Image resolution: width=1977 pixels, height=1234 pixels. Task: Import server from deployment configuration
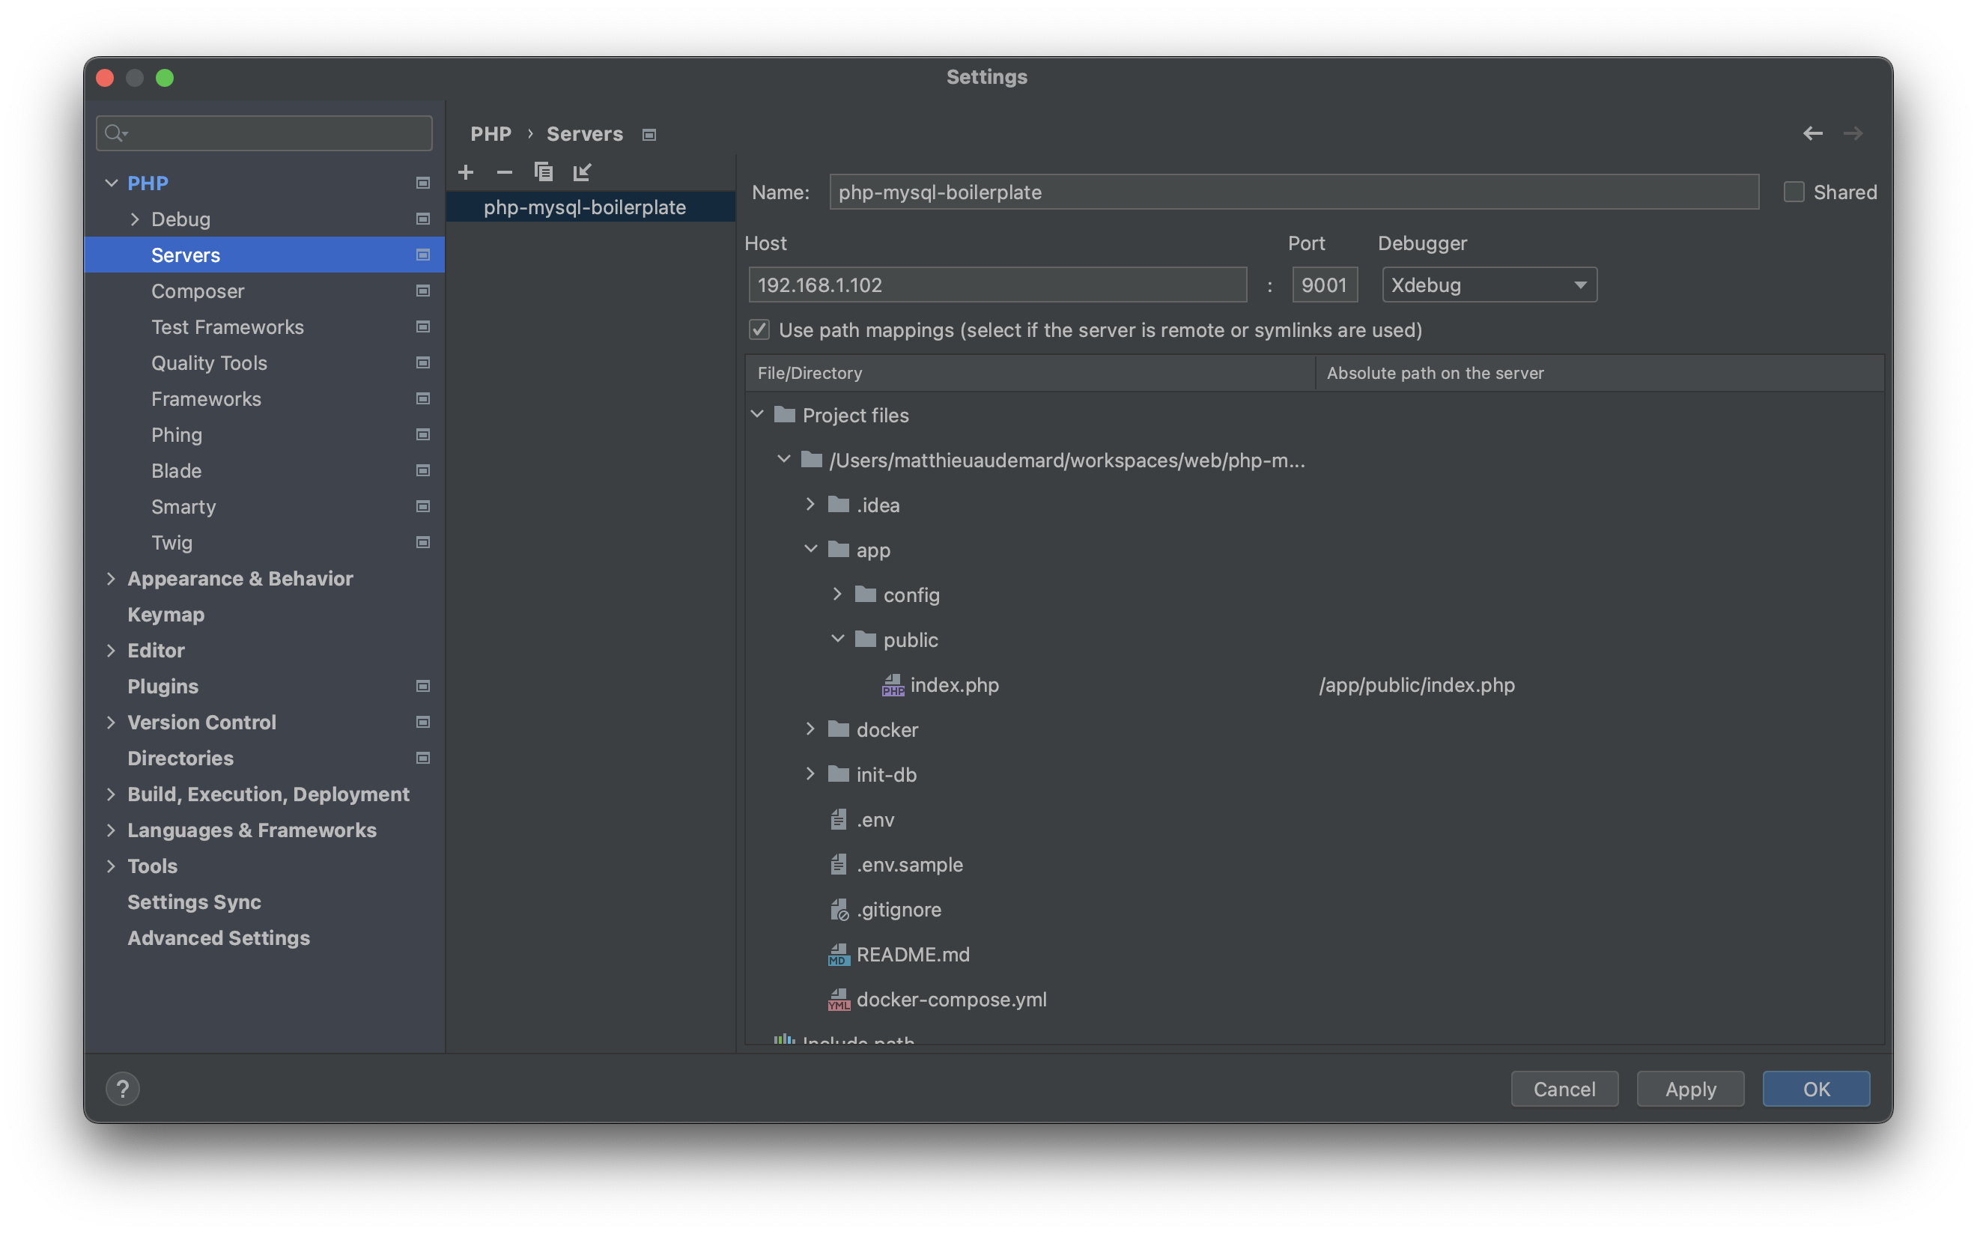point(582,172)
